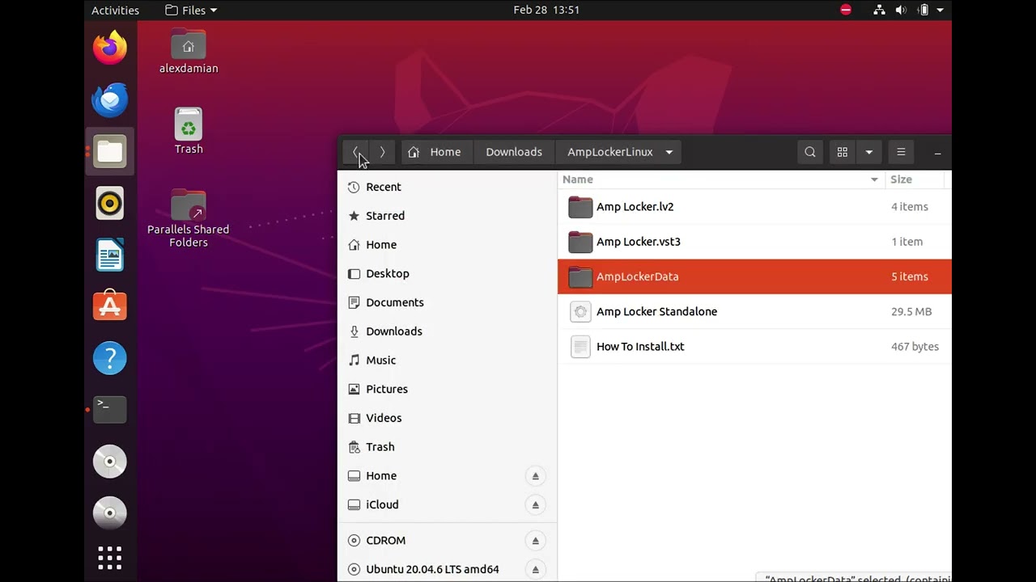Select Amp Locker Standalone executable icon
Screen dimensions: 1036x582
[580, 311]
